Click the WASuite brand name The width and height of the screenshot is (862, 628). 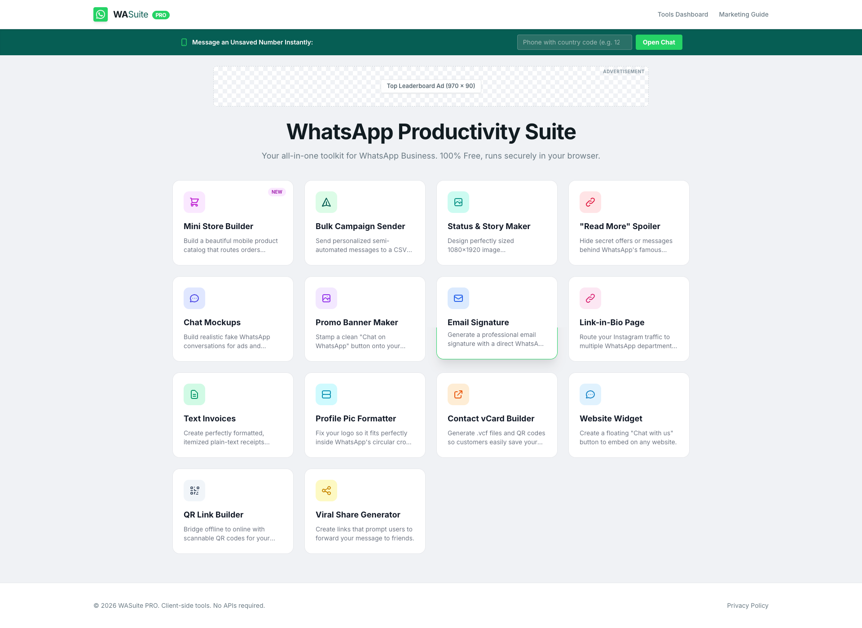point(131,14)
